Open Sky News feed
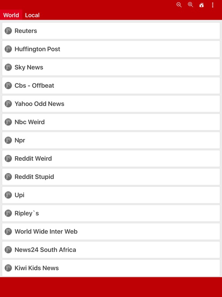The height and width of the screenshot is (297, 222). [x=111, y=67]
